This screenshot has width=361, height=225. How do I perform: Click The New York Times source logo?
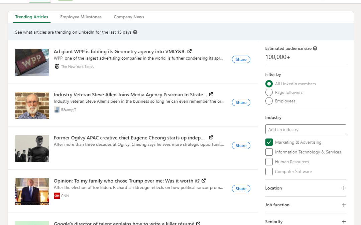[x=57, y=67]
